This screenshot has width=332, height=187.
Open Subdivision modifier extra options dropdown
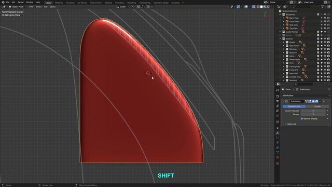tap(320, 101)
